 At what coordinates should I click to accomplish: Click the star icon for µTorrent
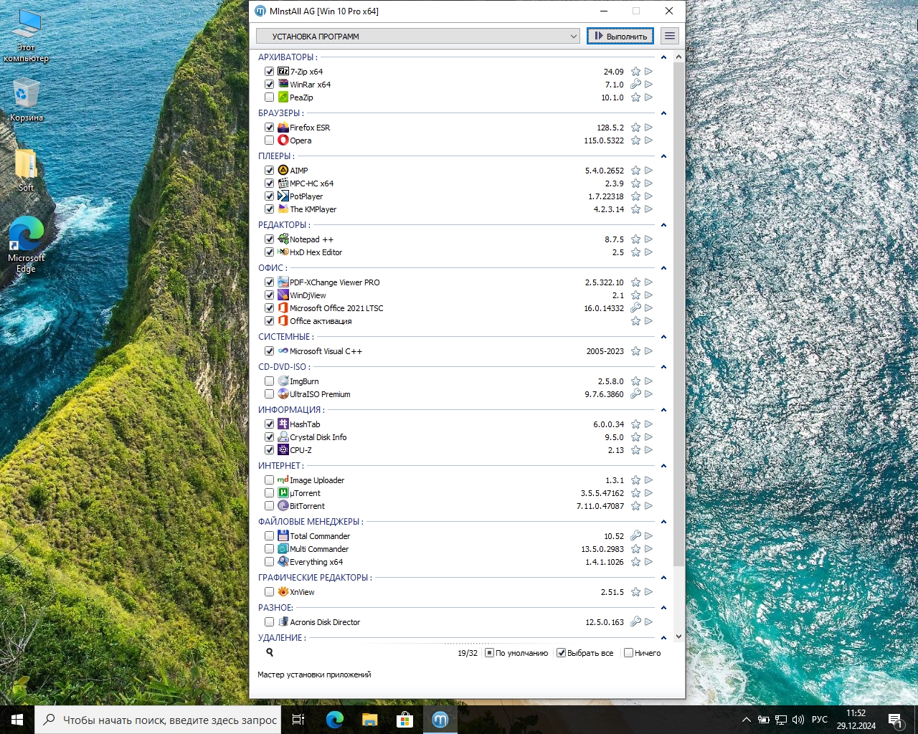point(635,493)
